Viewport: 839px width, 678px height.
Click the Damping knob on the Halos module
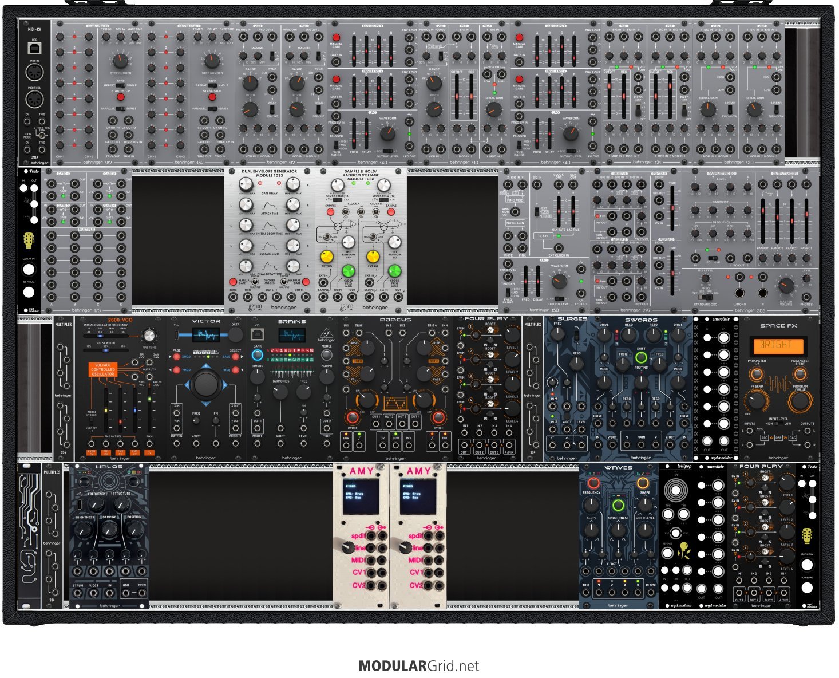click(109, 530)
